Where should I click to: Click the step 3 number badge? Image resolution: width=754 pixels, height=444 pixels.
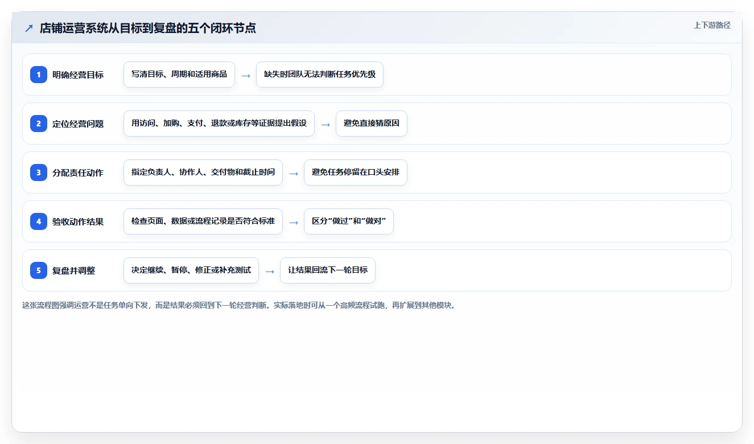tap(39, 172)
